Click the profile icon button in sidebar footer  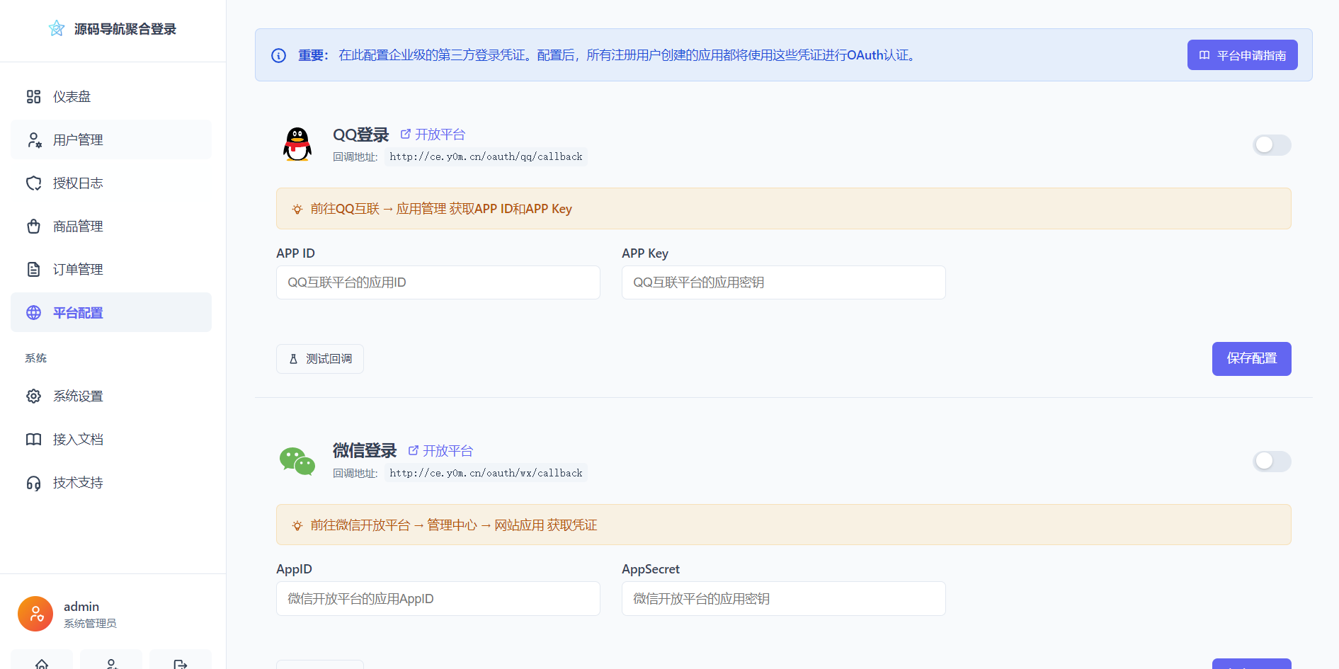pos(111,662)
